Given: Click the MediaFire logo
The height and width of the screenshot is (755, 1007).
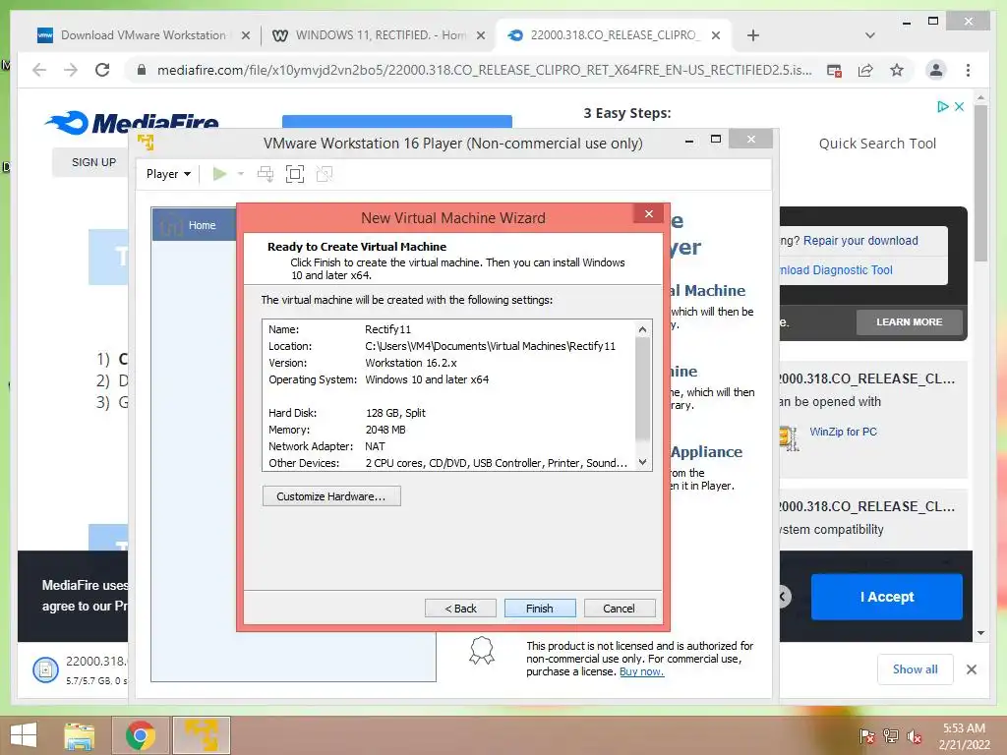Looking at the screenshot, I should pos(132,123).
